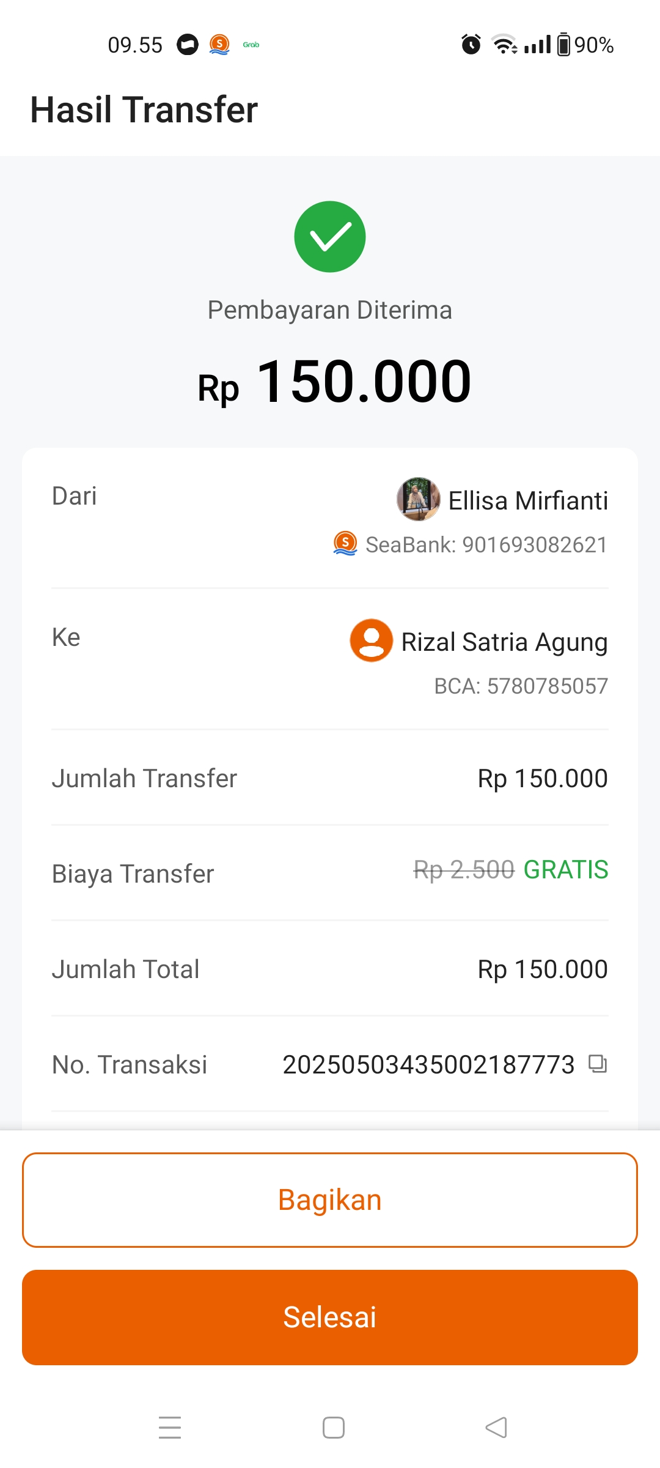Tap the GRATIS transfer fee label

[x=566, y=870]
